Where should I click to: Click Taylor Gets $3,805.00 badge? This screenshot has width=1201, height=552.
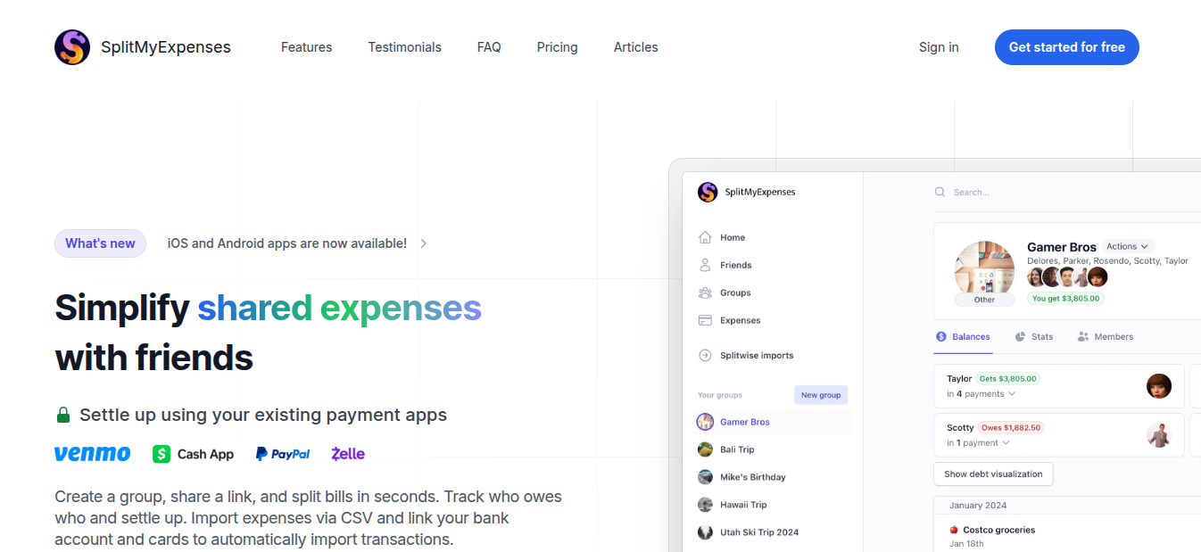[1008, 379]
